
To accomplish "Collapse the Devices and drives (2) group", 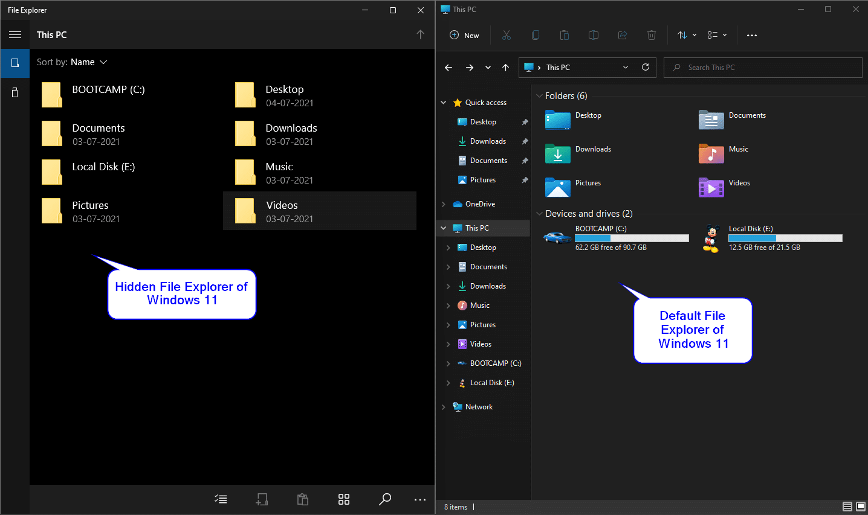I will pyautogui.click(x=539, y=214).
